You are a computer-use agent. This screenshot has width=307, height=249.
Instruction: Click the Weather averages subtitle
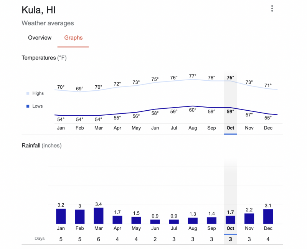click(48, 23)
